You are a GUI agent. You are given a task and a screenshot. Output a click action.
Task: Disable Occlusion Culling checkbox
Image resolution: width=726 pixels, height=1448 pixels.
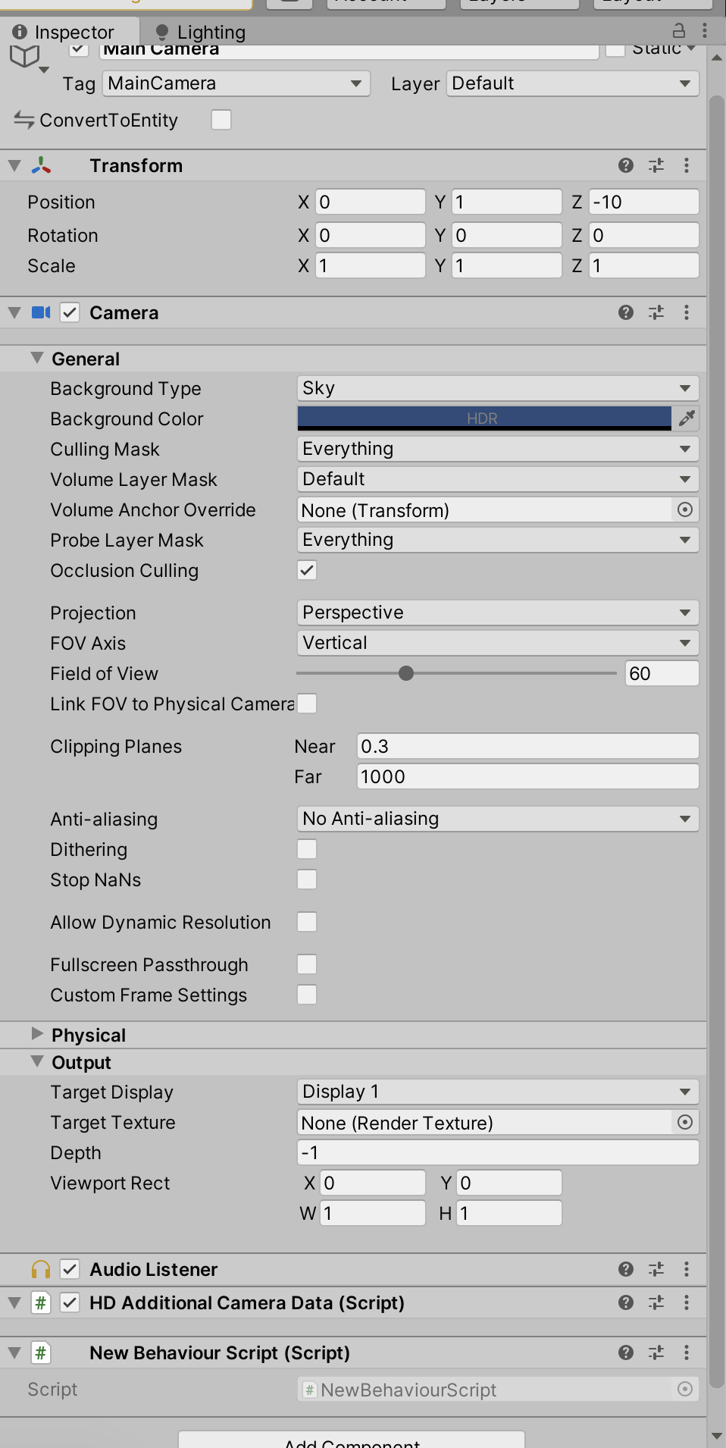(307, 570)
